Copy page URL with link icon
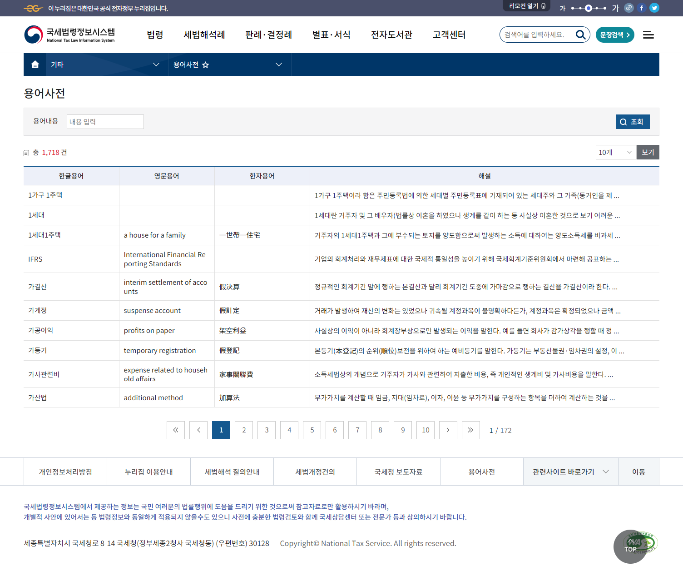Image resolution: width=683 pixels, height=571 pixels. tap(629, 8)
